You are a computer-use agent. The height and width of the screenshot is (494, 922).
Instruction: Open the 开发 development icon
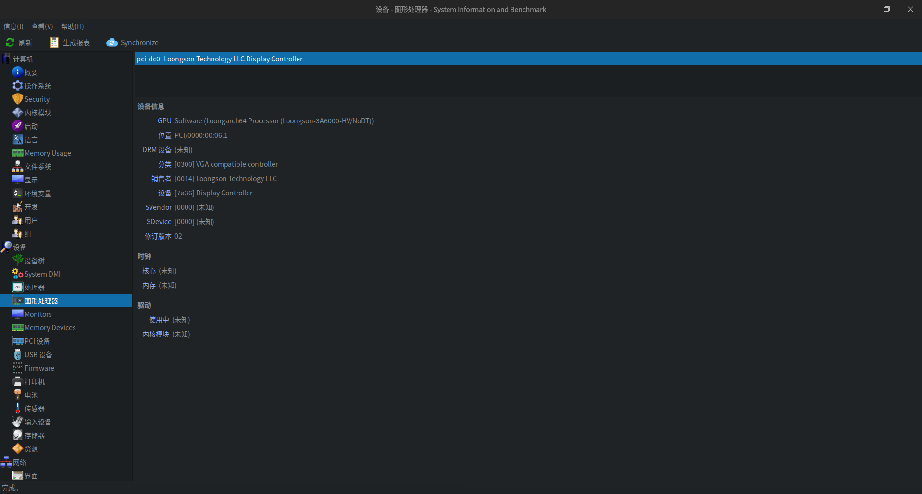click(17, 206)
